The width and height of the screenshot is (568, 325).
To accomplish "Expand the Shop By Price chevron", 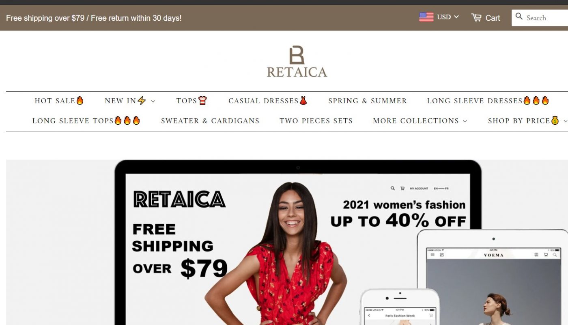I will (565, 121).
